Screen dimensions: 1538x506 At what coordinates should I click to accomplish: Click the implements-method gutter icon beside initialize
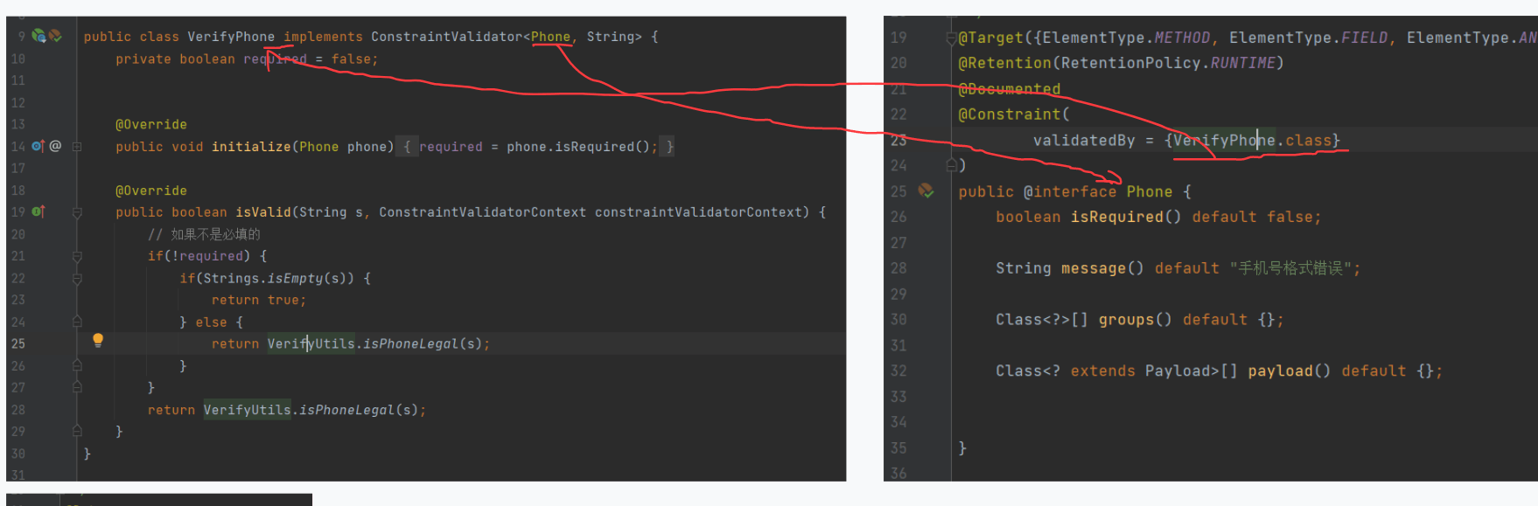pyautogui.click(x=38, y=146)
